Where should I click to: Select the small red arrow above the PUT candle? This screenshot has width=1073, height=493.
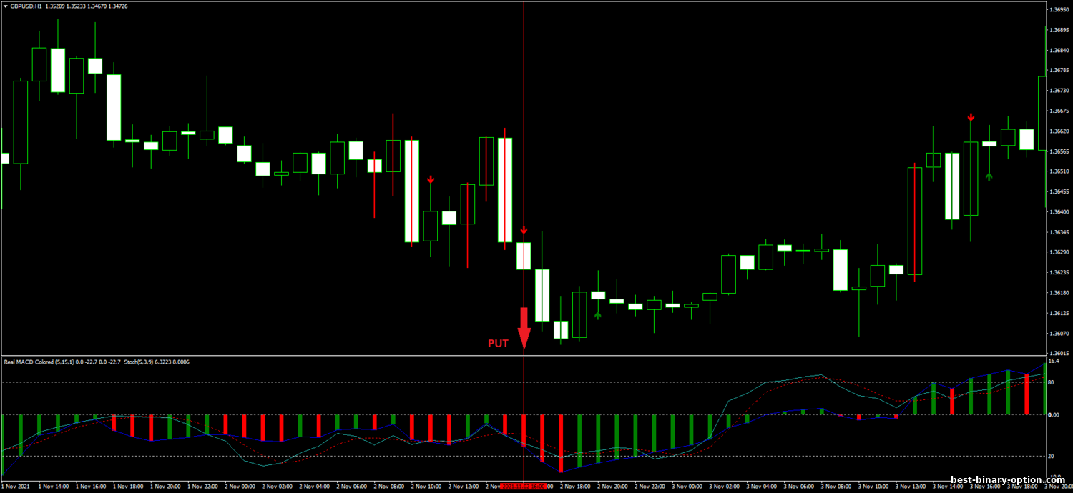(x=524, y=230)
